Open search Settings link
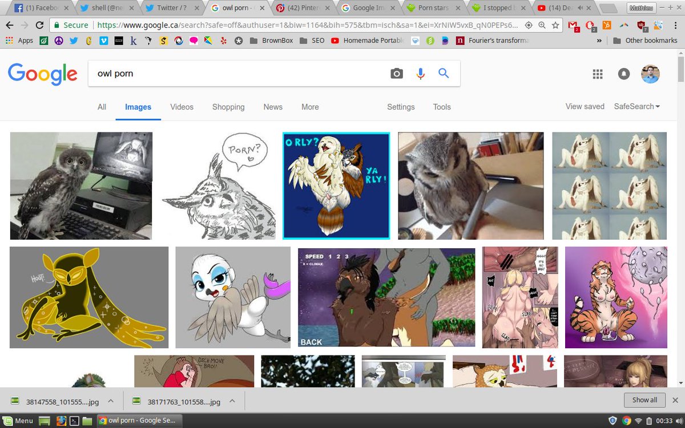 [401, 107]
